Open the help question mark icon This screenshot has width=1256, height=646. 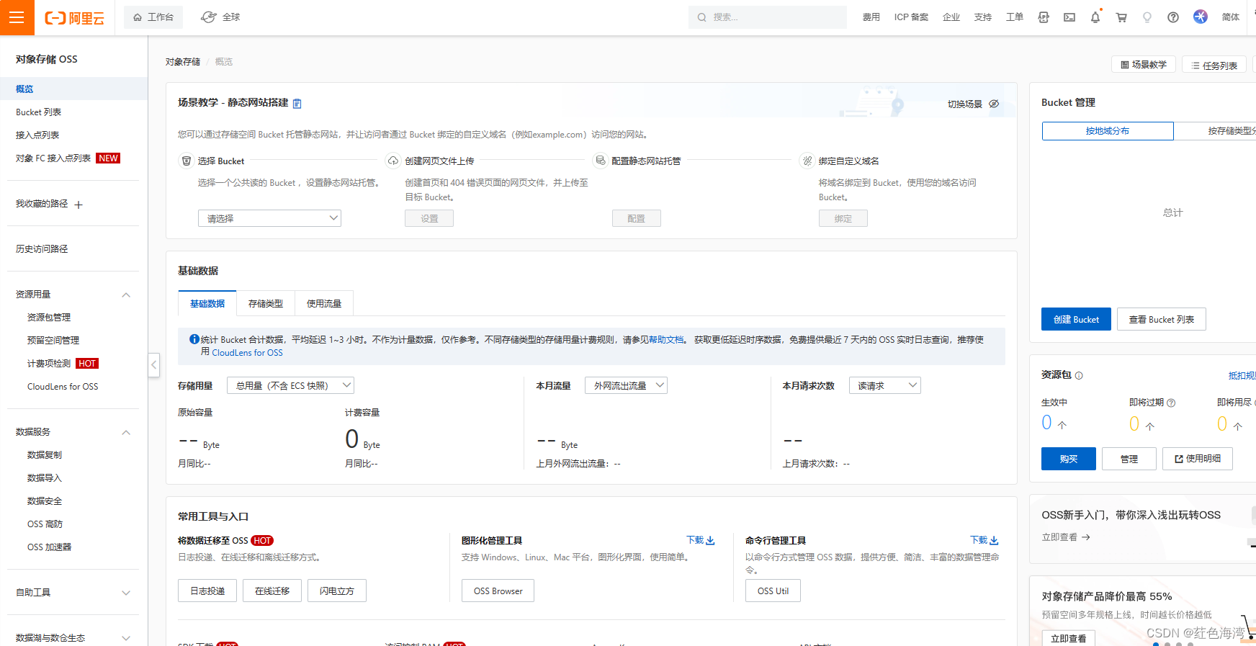coord(1173,17)
